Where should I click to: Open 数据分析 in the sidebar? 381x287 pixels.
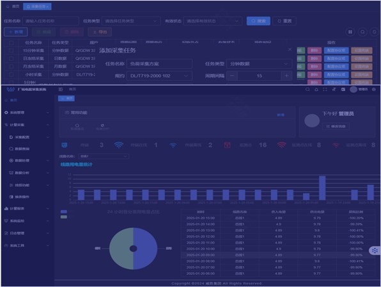(22, 173)
